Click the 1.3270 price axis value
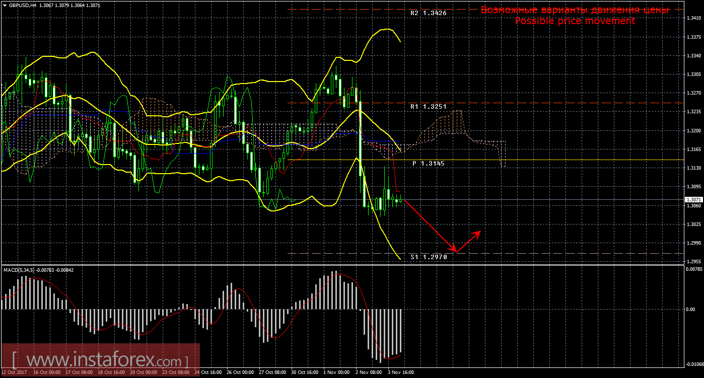This screenshot has width=704, height=378. (x=693, y=93)
